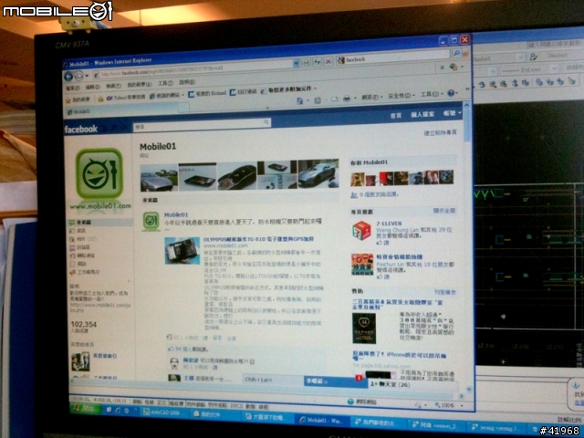
Task: Open the 工具 command bar dropdown
Action: click(x=432, y=94)
